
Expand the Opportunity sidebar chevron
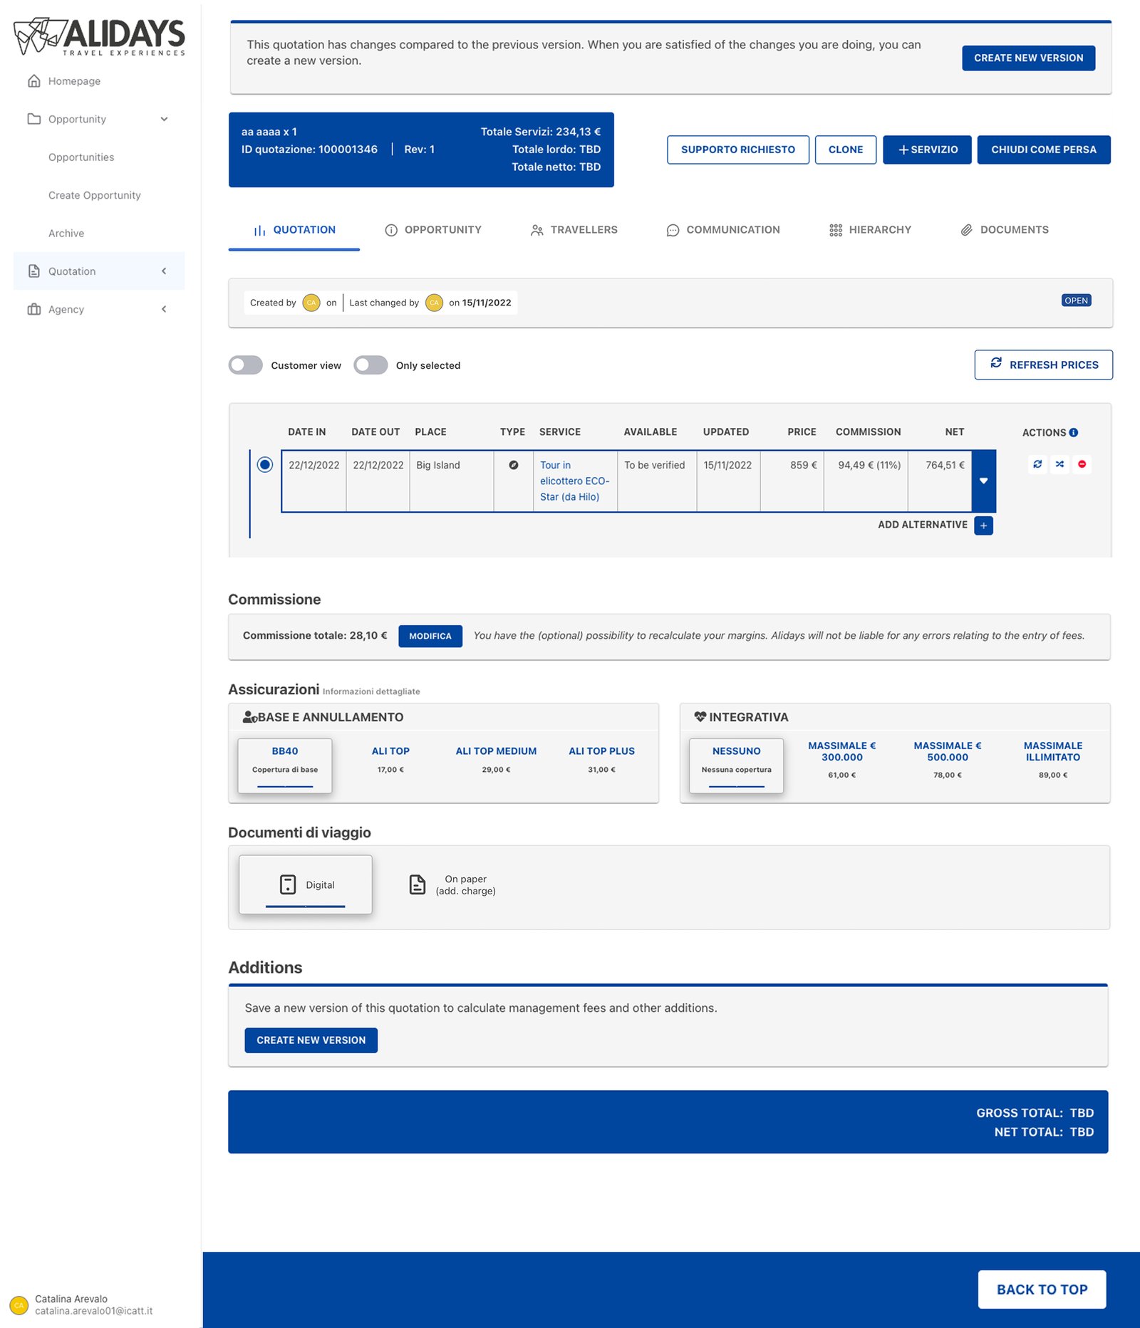pyautogui.click(x=164, y=119)
